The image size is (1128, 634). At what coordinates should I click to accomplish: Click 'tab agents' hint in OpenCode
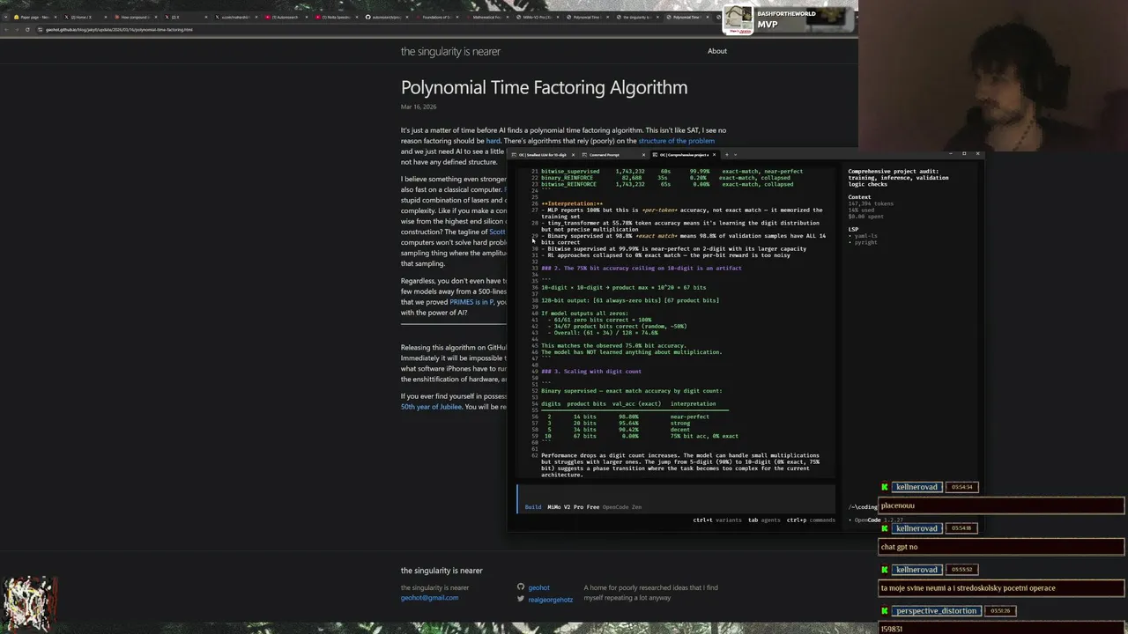[764, 520]
